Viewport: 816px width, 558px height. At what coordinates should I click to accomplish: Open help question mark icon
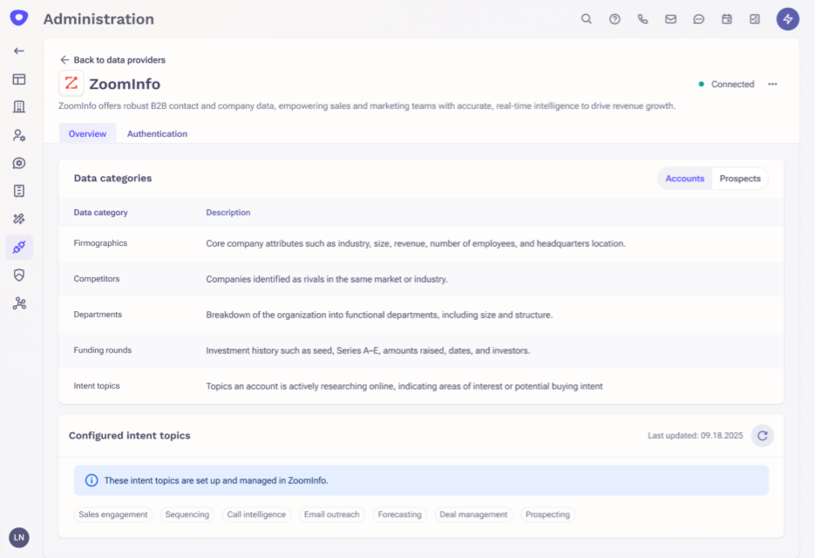pyautogui.click(x=615, y=19)
